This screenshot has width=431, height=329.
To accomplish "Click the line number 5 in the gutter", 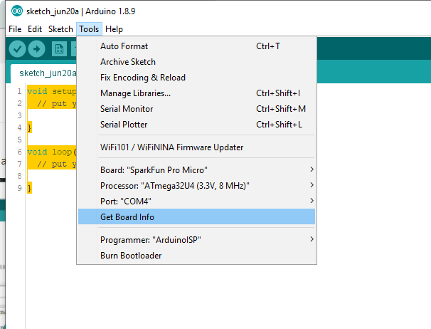I will coord(19,140).
